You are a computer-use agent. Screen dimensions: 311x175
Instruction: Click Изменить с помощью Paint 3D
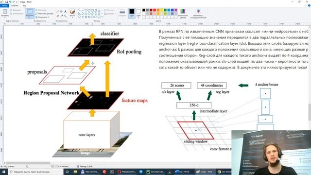coord(198,13)
